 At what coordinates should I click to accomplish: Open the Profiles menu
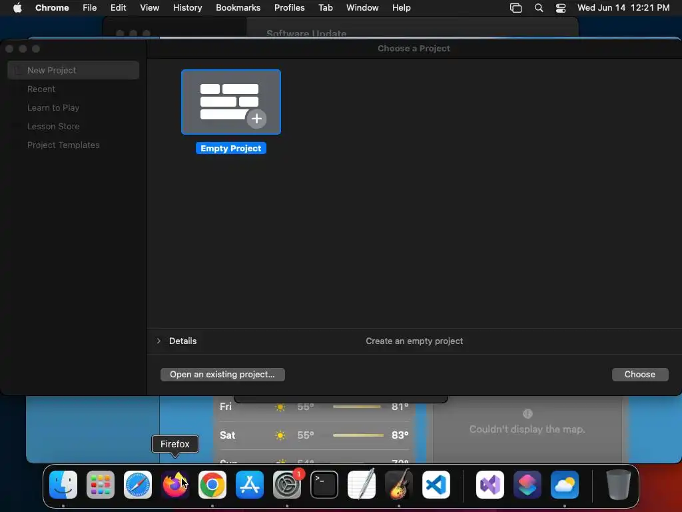289,7
